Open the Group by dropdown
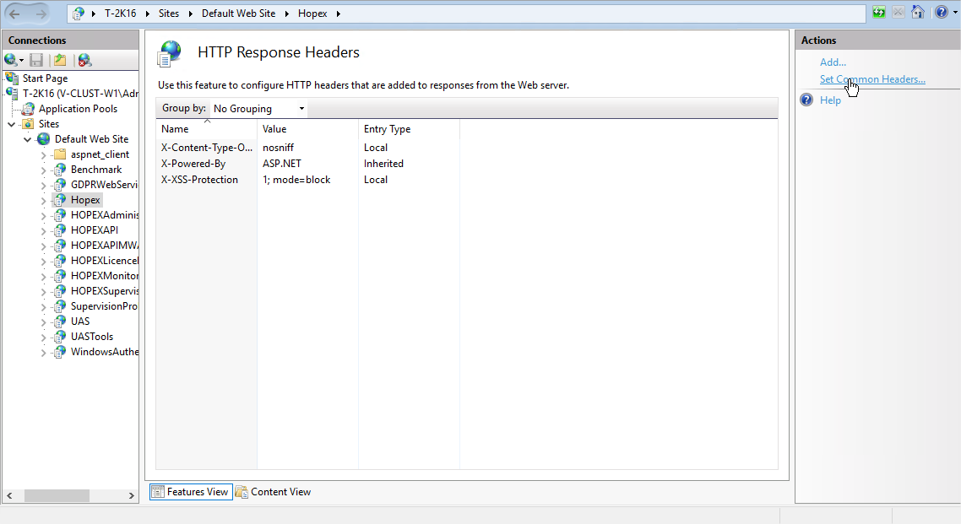Viewport: 961px width, 524px height. [x=258, y=109]
